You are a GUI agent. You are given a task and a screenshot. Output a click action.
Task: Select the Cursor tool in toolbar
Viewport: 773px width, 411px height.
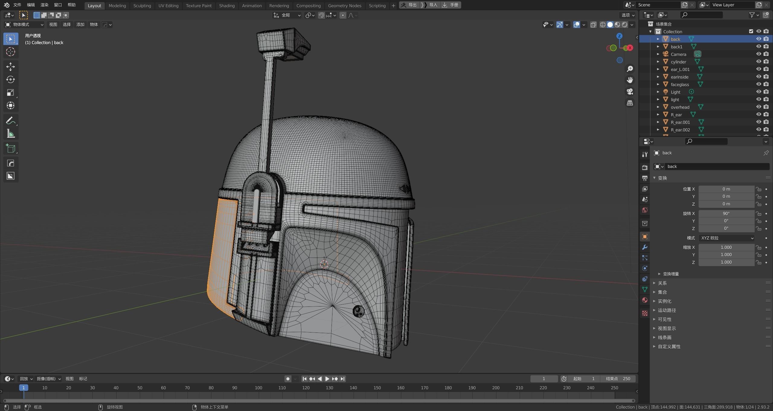point(11,52)
